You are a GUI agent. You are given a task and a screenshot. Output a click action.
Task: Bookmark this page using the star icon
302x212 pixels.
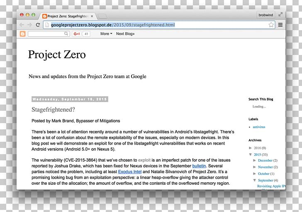(x=271, y=25)
